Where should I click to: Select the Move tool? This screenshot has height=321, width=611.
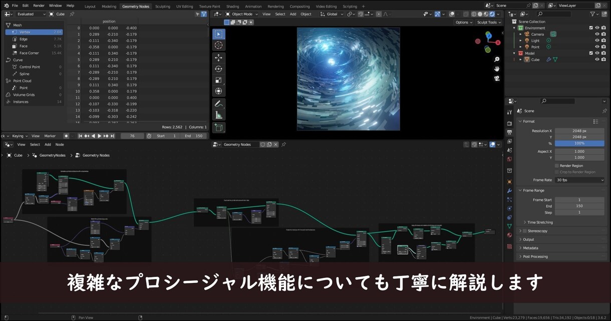[219, 58]
